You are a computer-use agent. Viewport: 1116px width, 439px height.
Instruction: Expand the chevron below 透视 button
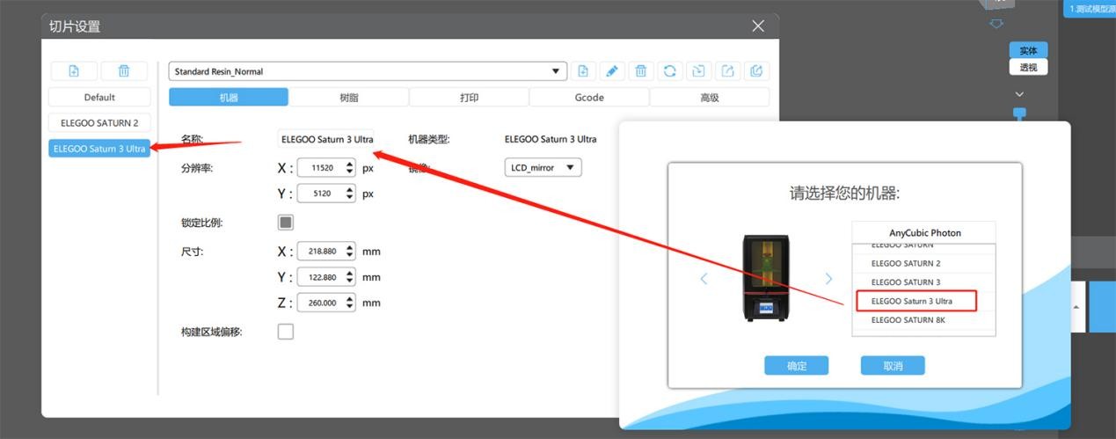(1019, 93)
